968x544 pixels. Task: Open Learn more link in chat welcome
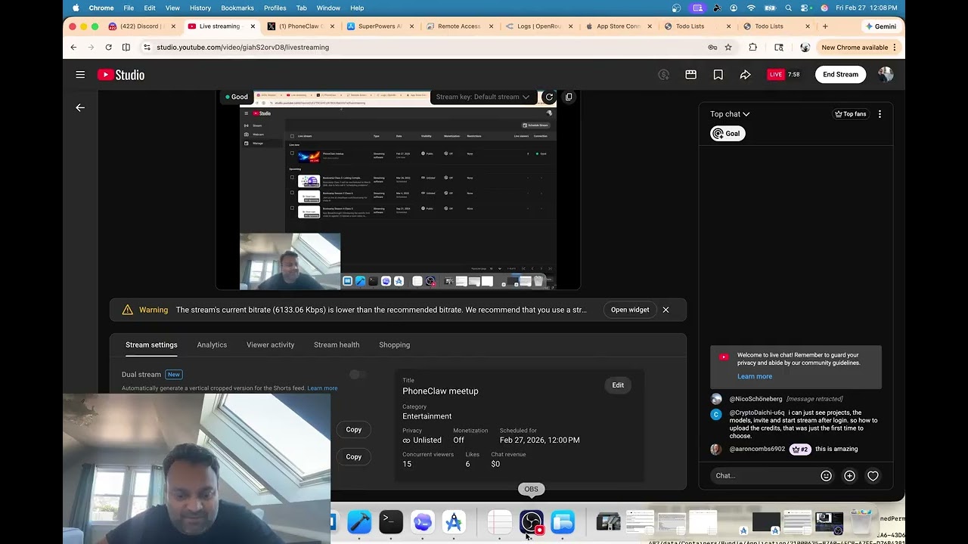(755, 376)
